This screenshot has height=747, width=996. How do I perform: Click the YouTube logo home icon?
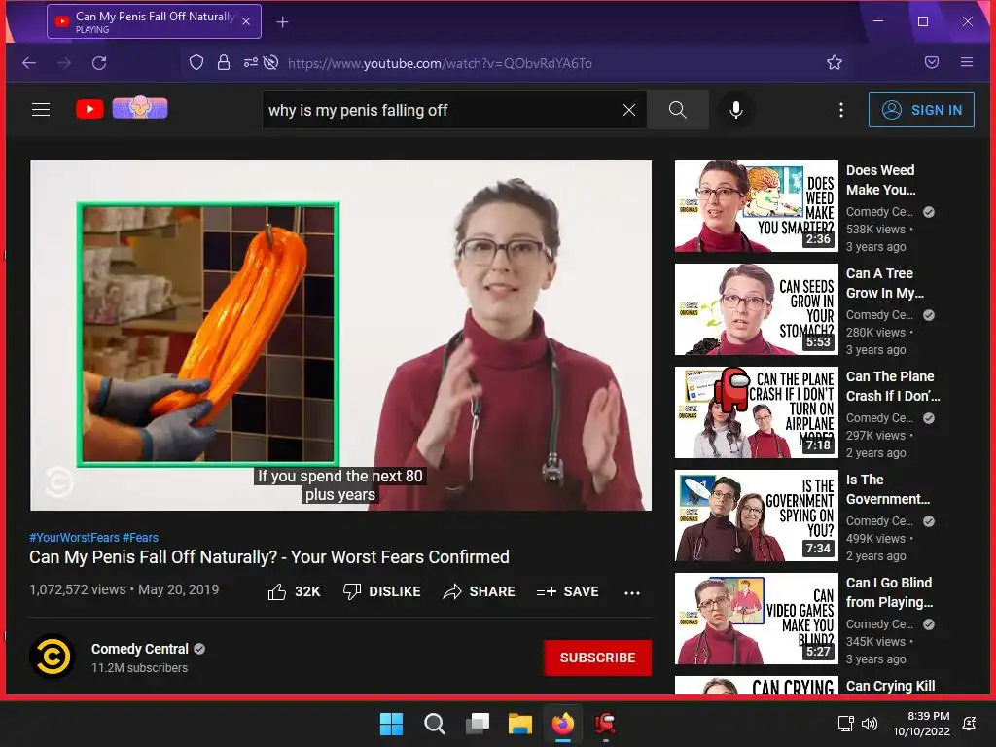tap(89, 109)
